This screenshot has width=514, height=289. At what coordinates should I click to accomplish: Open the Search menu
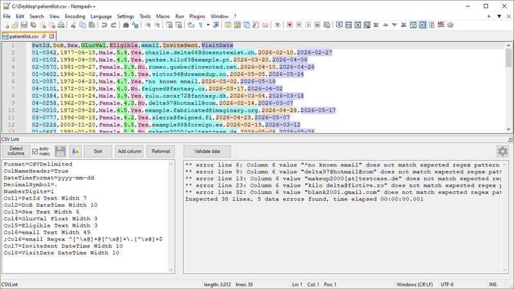click(x=37, y=17)
